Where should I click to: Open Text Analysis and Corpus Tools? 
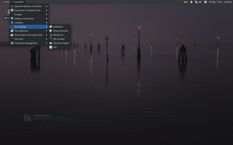click(29, 35)
